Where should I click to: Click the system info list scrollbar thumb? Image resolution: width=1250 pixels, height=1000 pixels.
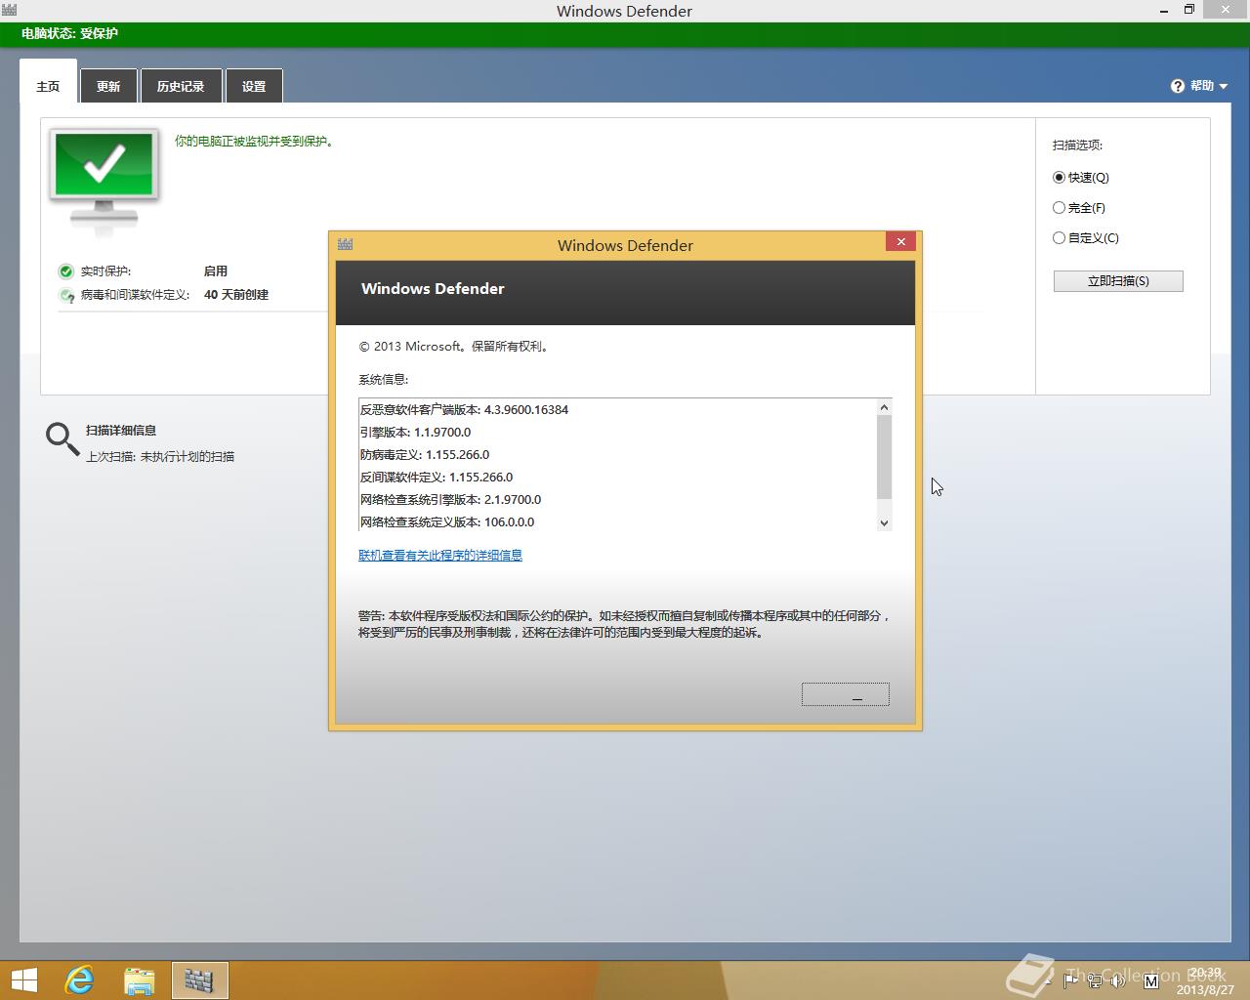(x=884, y=457)
